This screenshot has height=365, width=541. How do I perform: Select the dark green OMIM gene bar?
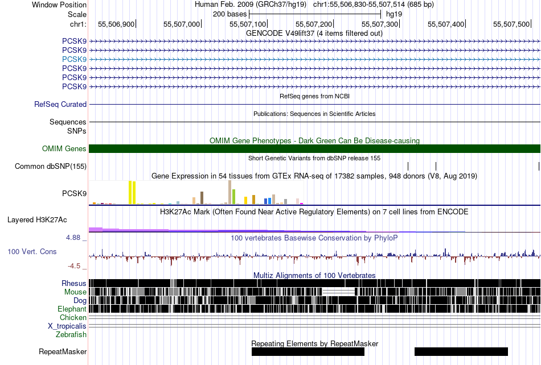pos(315,148)
